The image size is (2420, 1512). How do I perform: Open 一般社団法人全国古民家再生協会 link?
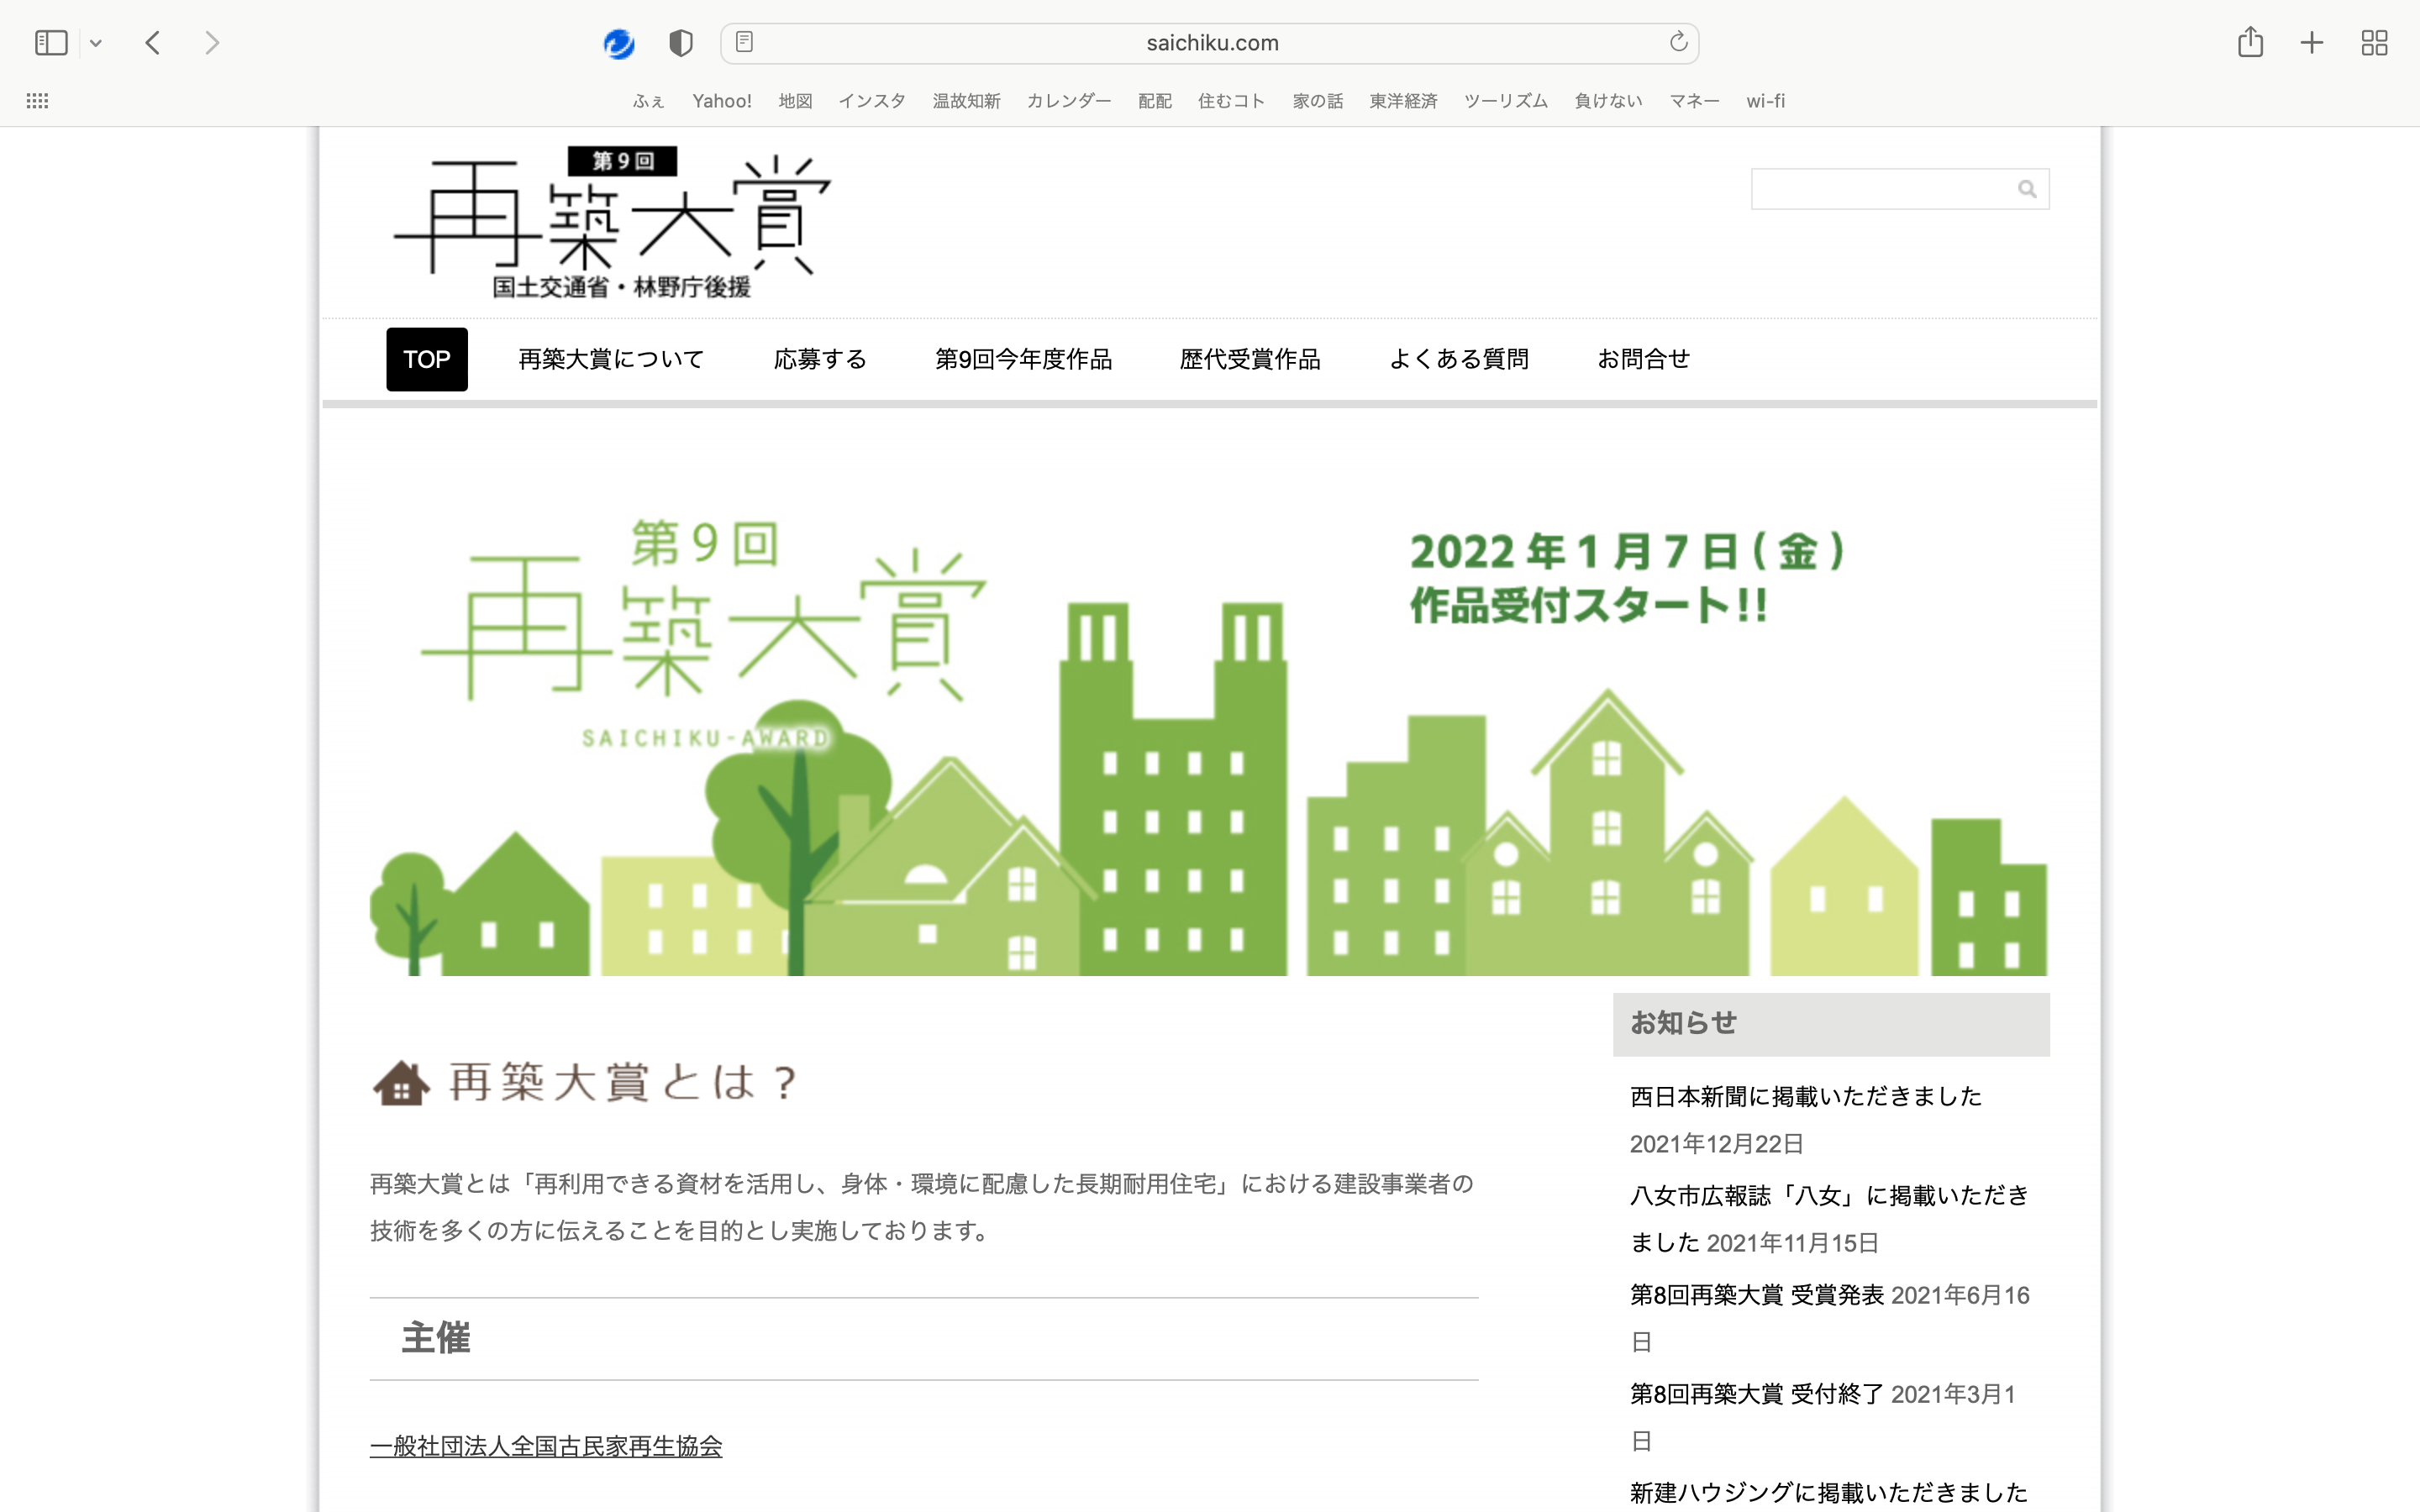click(546, 1446)
